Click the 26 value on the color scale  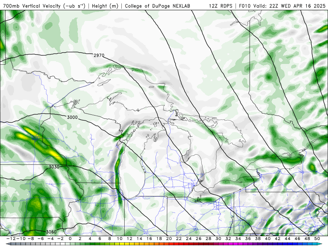click(x=198, y=239)
